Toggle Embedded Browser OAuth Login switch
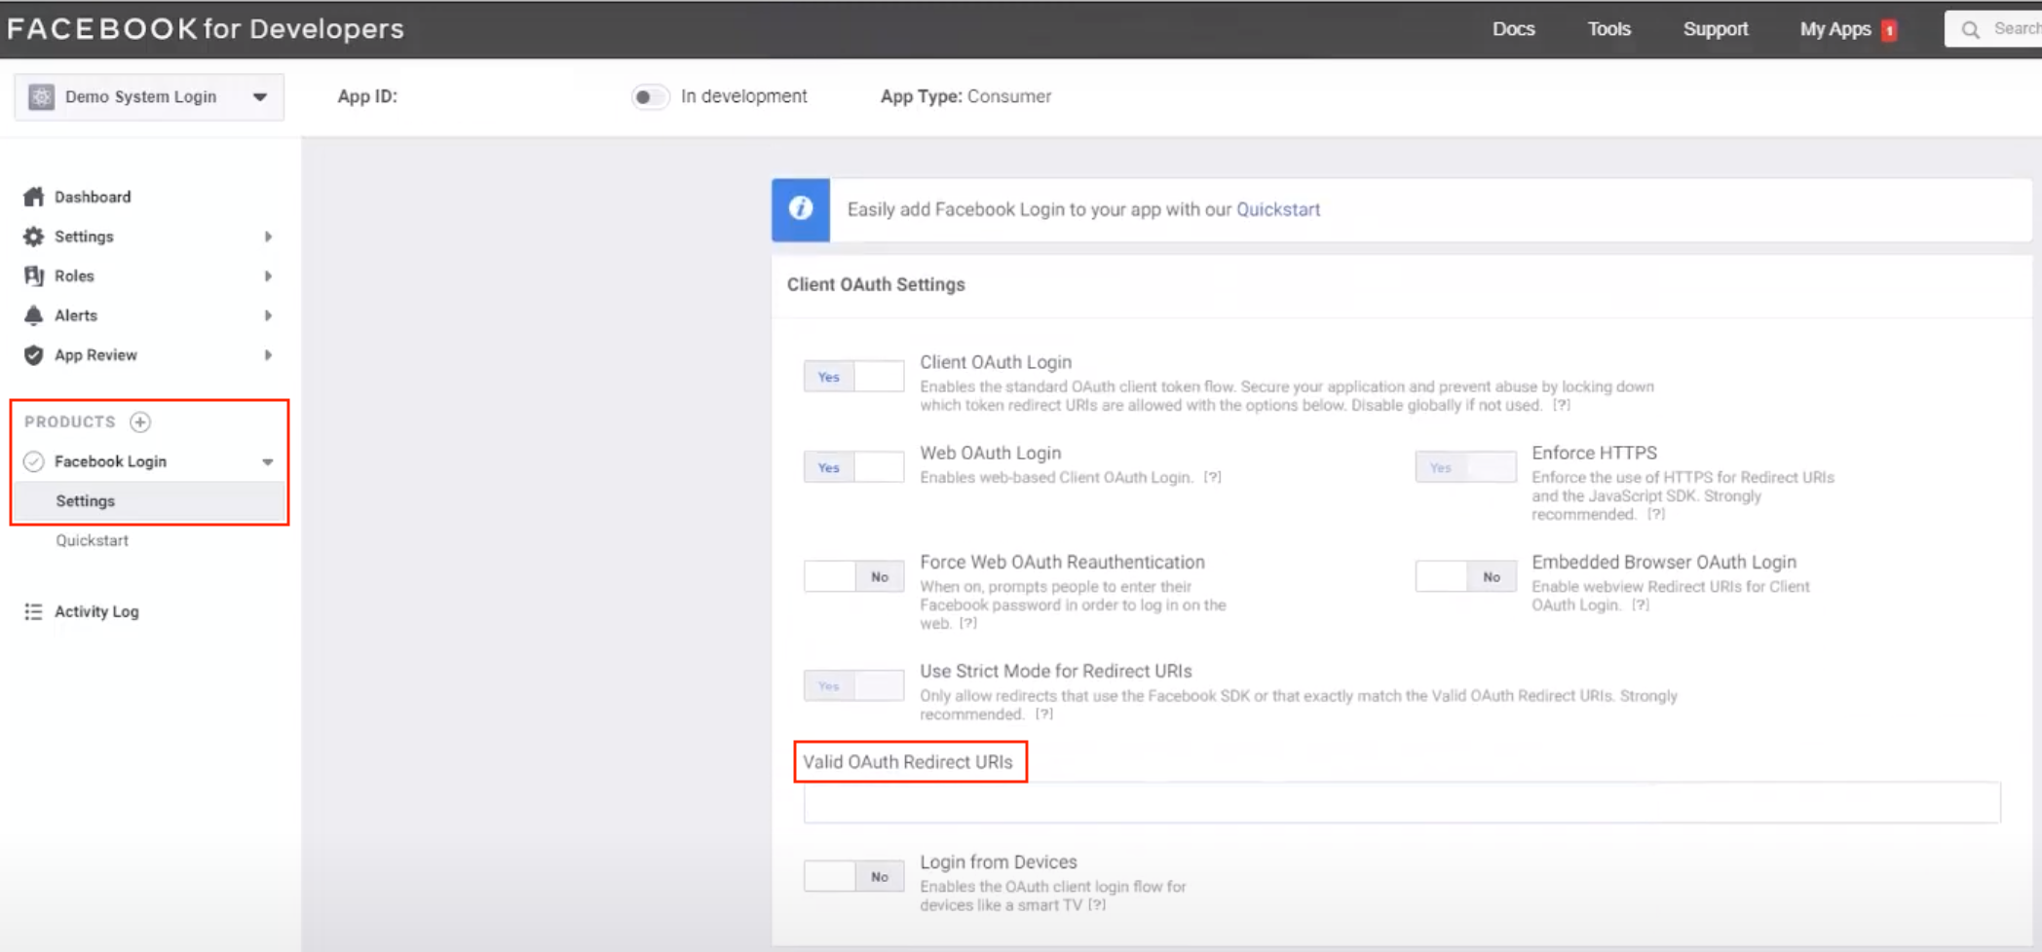The width and height of the screenshot is (2042, 952). coord(1465,576)
